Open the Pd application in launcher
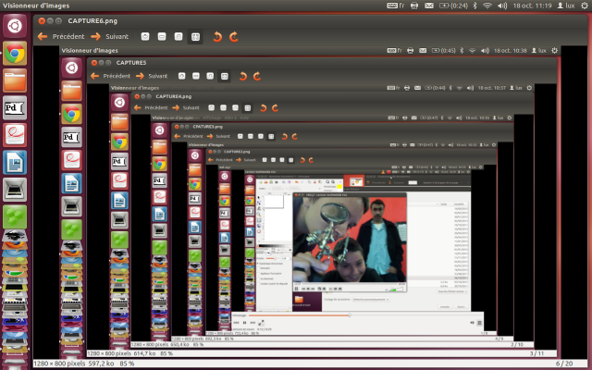This screenshot has width=592, height=370. (x=15, y=108)
